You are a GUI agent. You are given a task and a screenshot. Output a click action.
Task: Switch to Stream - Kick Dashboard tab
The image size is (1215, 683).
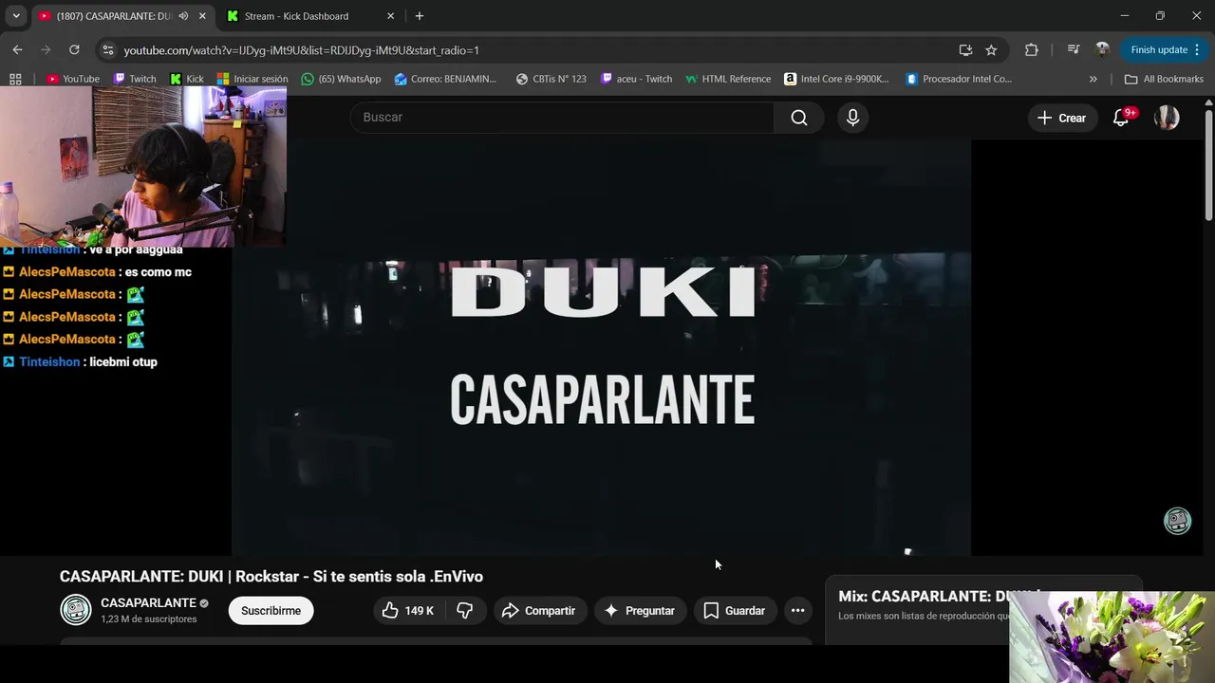[x=310, y=16]
